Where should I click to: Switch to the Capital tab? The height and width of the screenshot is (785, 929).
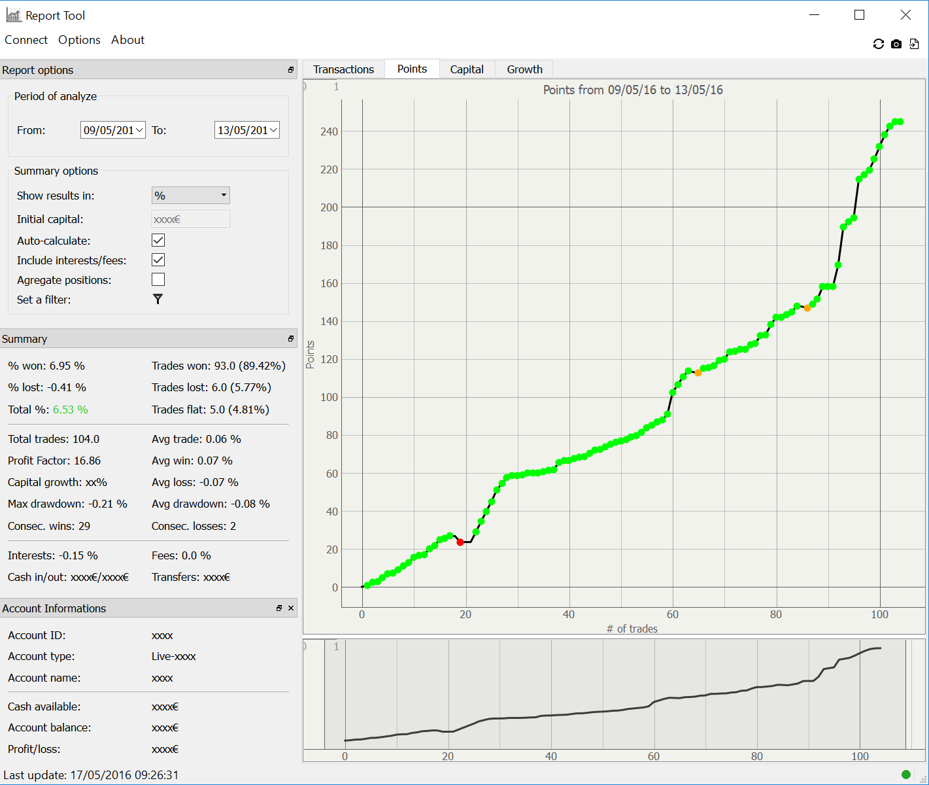click(467, 69)
